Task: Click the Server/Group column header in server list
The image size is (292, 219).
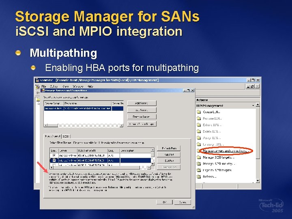Action: click(x=54, y=103)
